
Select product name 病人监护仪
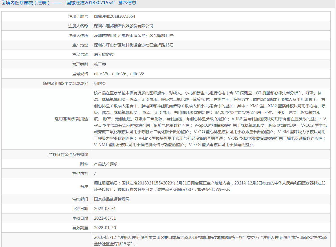tap(104, 55)
